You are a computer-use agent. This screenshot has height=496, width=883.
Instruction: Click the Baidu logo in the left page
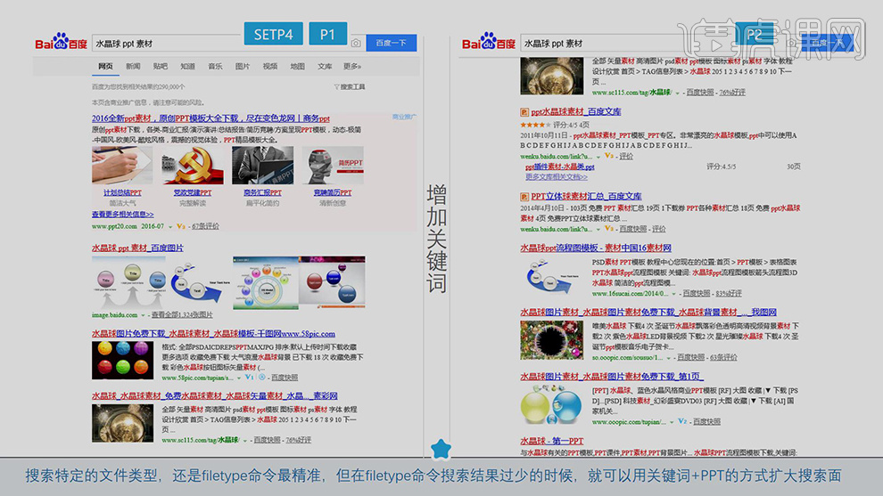pos(61,42)
